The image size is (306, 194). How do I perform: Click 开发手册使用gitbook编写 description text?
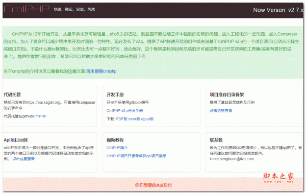click(x=127, y=103)
